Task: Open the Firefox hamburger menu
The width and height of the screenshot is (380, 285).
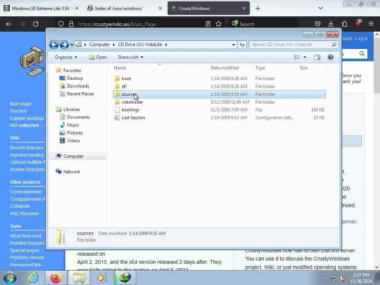Action: coord(371,24)
